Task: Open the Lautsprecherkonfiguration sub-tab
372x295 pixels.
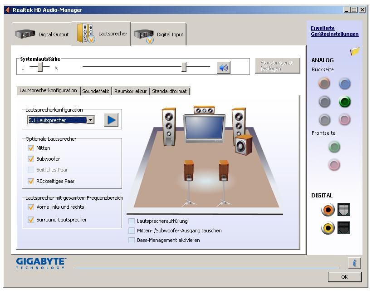Action: (x=48, y=90)
